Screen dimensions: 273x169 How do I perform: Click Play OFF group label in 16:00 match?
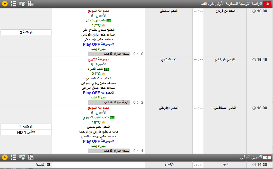click(x=98, y=44)
